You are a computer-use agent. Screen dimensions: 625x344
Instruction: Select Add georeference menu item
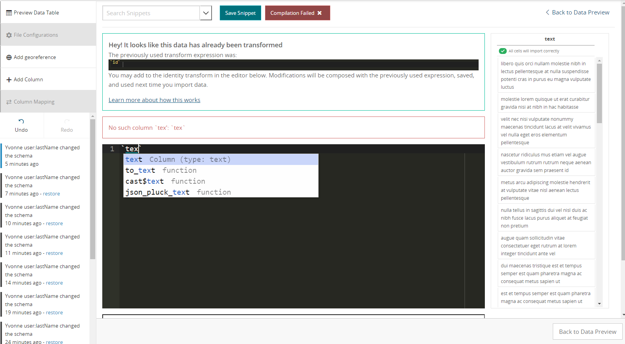tap(48, 57)
